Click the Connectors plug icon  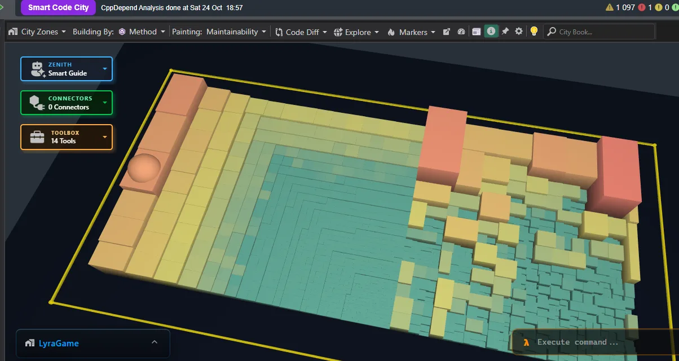(37, 103)
